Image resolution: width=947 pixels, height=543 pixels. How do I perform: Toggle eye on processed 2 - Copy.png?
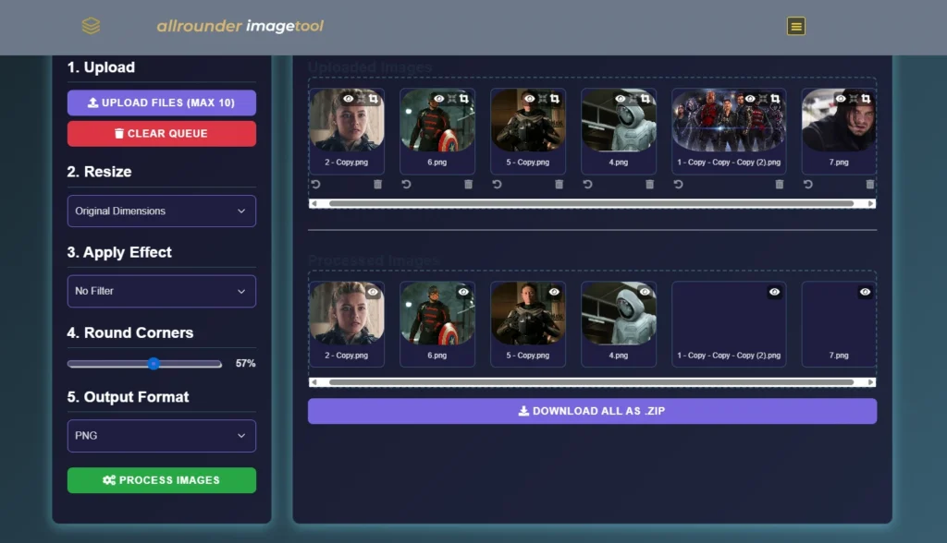[x=373, y=292]
